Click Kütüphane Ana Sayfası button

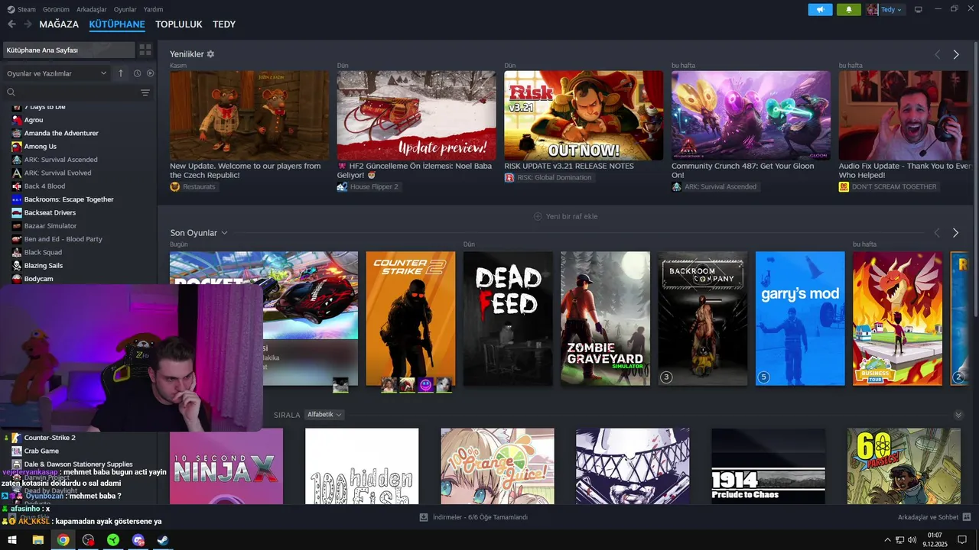(67, 50)
